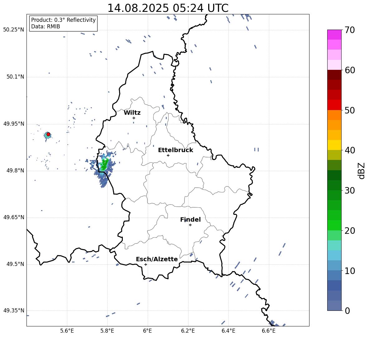The height and width of the screenshot is (337, 369).
Task: Select the Wiltz station label
Action: tap(132, 113)
